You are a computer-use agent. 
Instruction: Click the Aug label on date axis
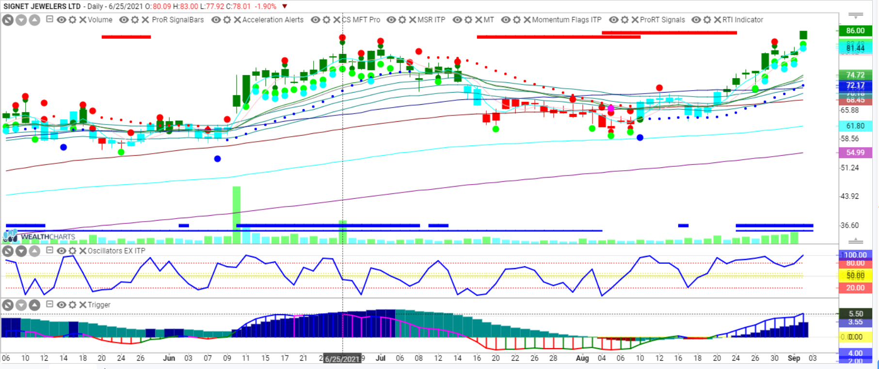pos(582,358)
